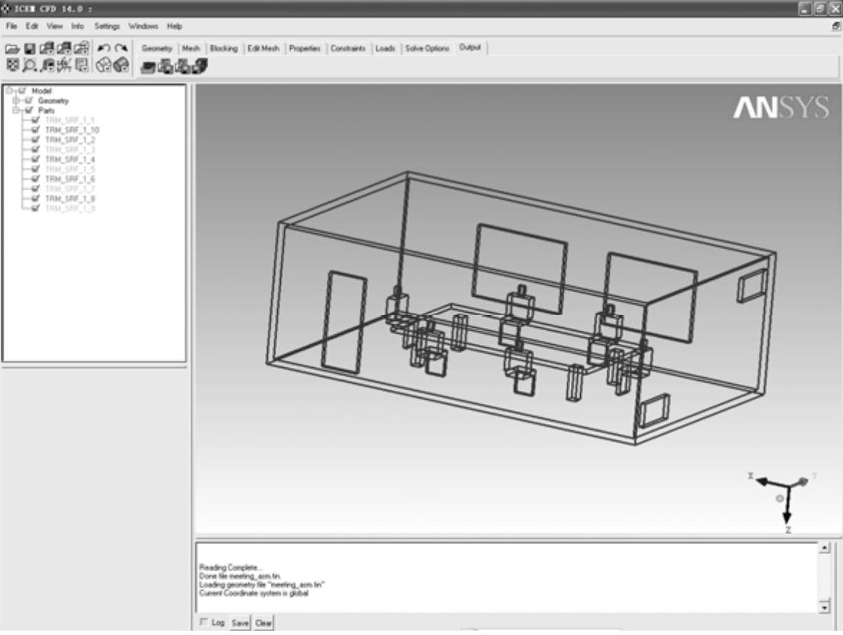Screen dimensions: 843x635
Task: Uncheck the TRM_SRF_1_10 part checkbox
Action: pyautogui.click(x=36, y=130)
